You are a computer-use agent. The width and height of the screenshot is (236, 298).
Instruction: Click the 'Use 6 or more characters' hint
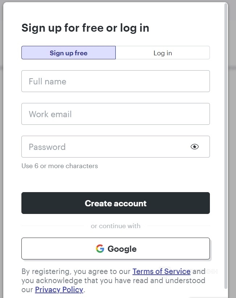point(59,166)
